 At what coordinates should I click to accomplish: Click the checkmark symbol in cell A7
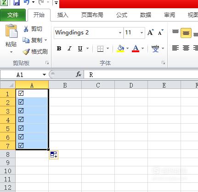21,145
